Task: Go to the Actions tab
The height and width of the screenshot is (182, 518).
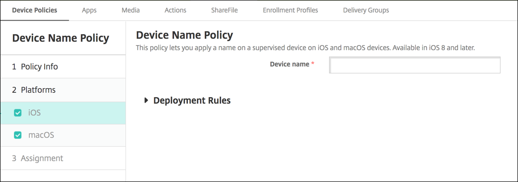Action: click(175, 10)
